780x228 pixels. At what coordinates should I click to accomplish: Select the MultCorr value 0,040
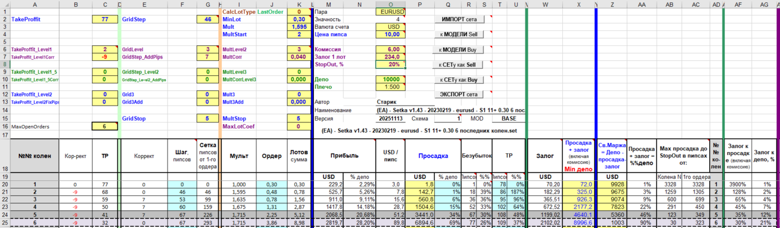(x=299, y=57)
